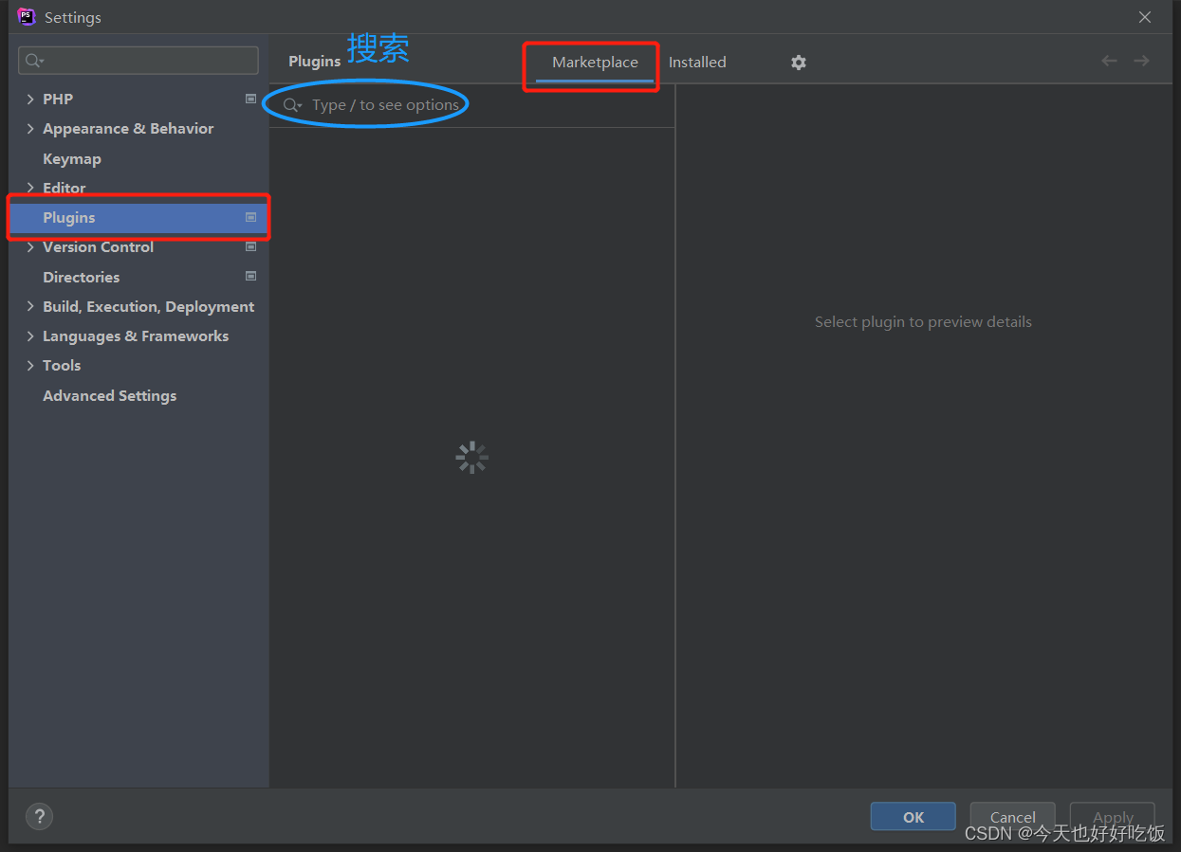Viewport: 1181px width, 852px height.
Task: Expand the Version Control node
Action: tap(30, 246)
